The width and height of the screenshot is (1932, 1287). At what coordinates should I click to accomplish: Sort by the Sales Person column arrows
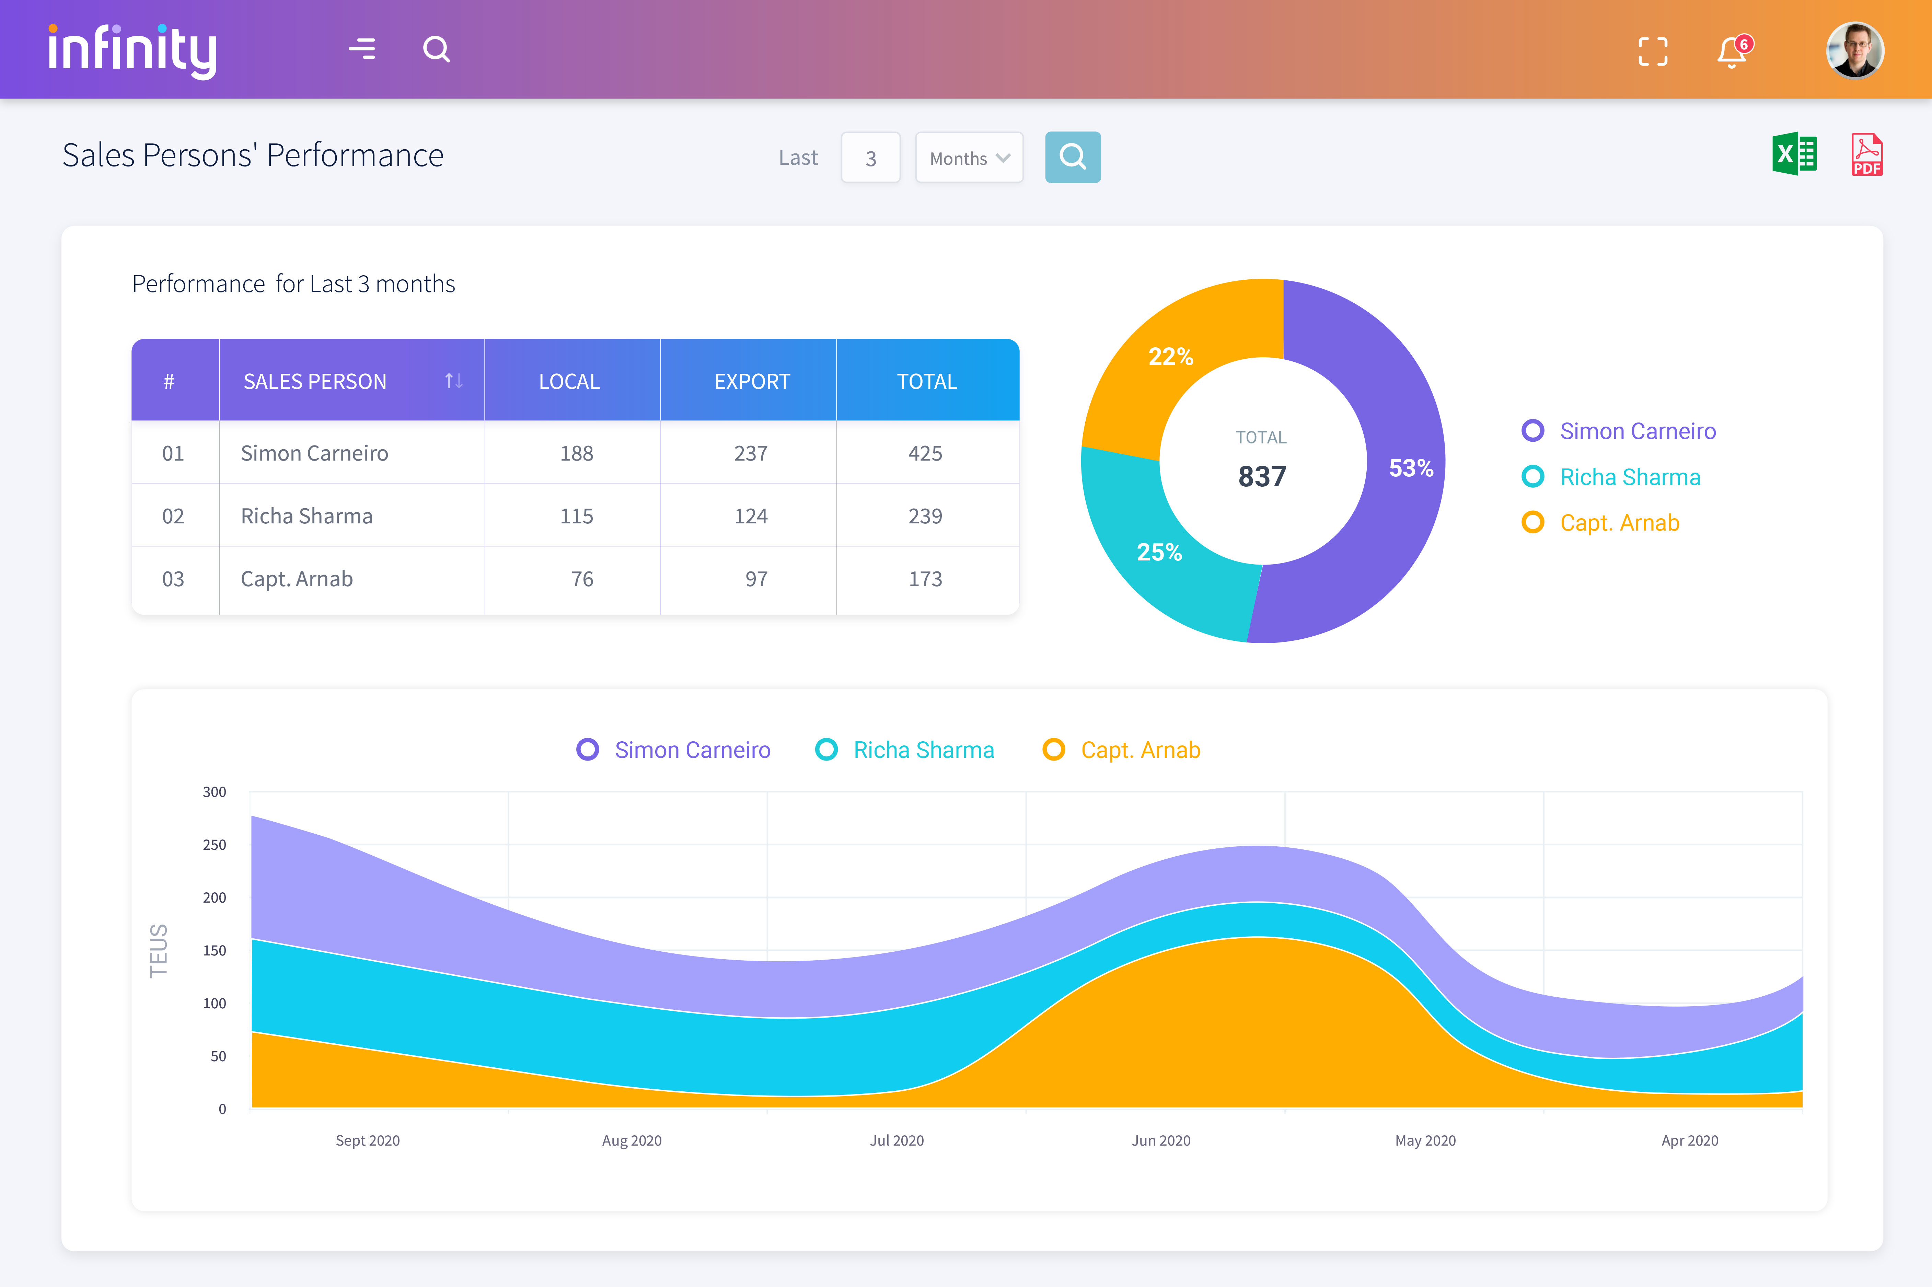tap(453, 381)
